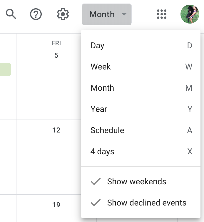
Task: Click the account profile avatar
Action: (190, 14)
